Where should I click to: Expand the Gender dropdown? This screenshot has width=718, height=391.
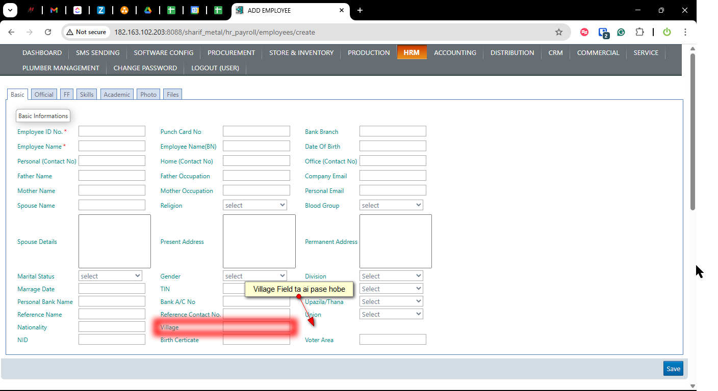pos(255,276)
